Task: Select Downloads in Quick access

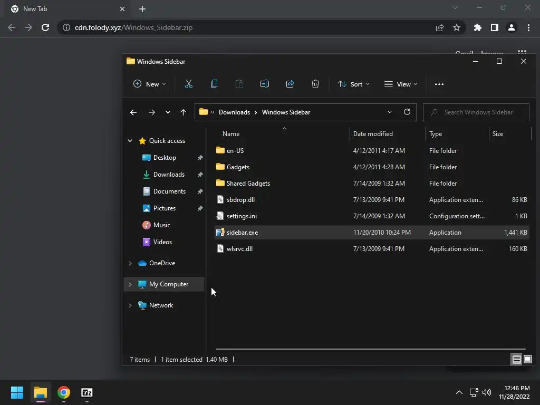Action: pos(169,175)
